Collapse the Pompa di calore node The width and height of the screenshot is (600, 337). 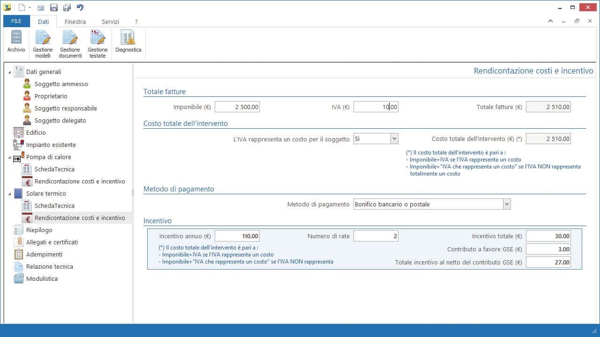[10, 157]
